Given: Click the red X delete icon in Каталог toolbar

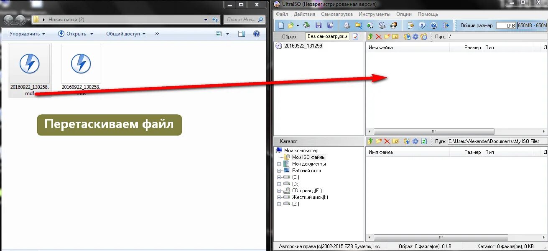Looking at the screenshot, I should [x=387, y=141].
